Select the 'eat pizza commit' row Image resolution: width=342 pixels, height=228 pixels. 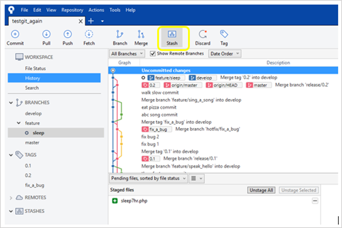(x=223, y=107)
